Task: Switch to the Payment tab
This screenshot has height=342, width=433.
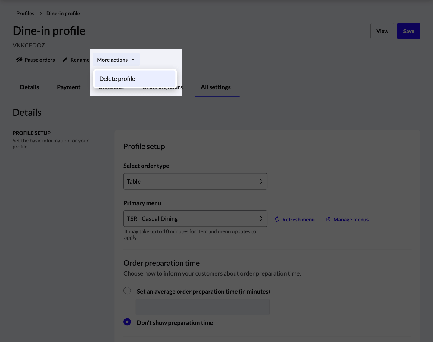Action: click(68, 87)
